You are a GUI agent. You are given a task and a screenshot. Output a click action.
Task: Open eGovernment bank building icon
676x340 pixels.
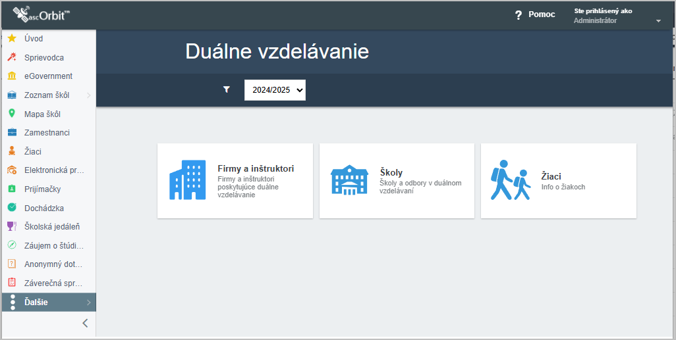[x=12, y=76]
